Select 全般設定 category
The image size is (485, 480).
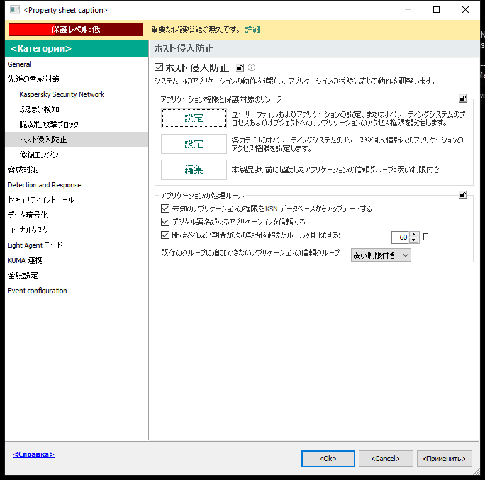[77, 276]
